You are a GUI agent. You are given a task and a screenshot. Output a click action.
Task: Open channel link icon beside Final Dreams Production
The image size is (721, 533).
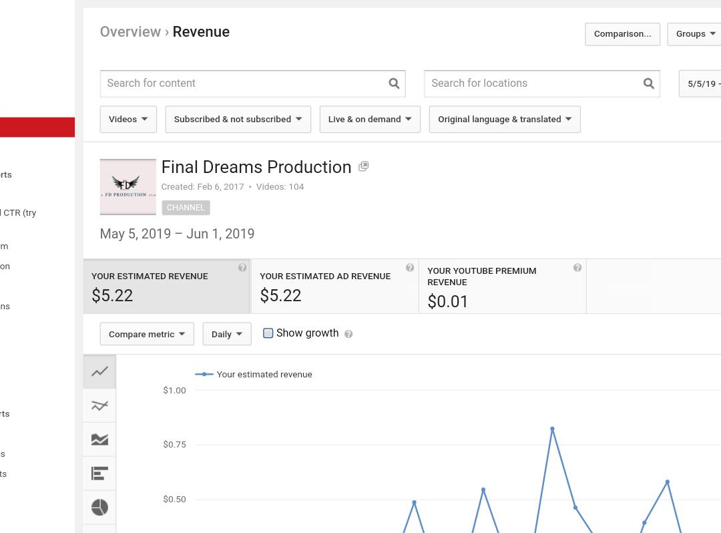coord(363,166)
